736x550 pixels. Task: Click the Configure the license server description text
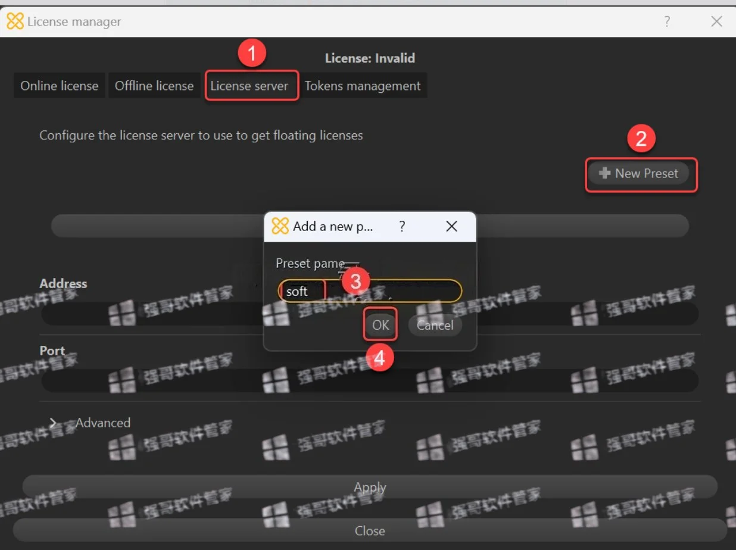(x=201, y=135)
